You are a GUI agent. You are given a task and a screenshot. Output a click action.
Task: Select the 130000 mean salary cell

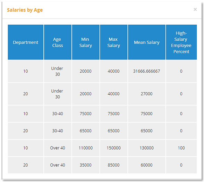coord(147,148)
